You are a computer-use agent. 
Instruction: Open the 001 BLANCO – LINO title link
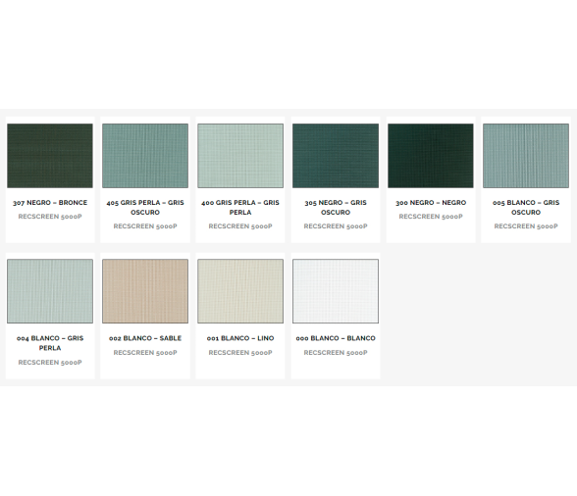click(240, 338)
